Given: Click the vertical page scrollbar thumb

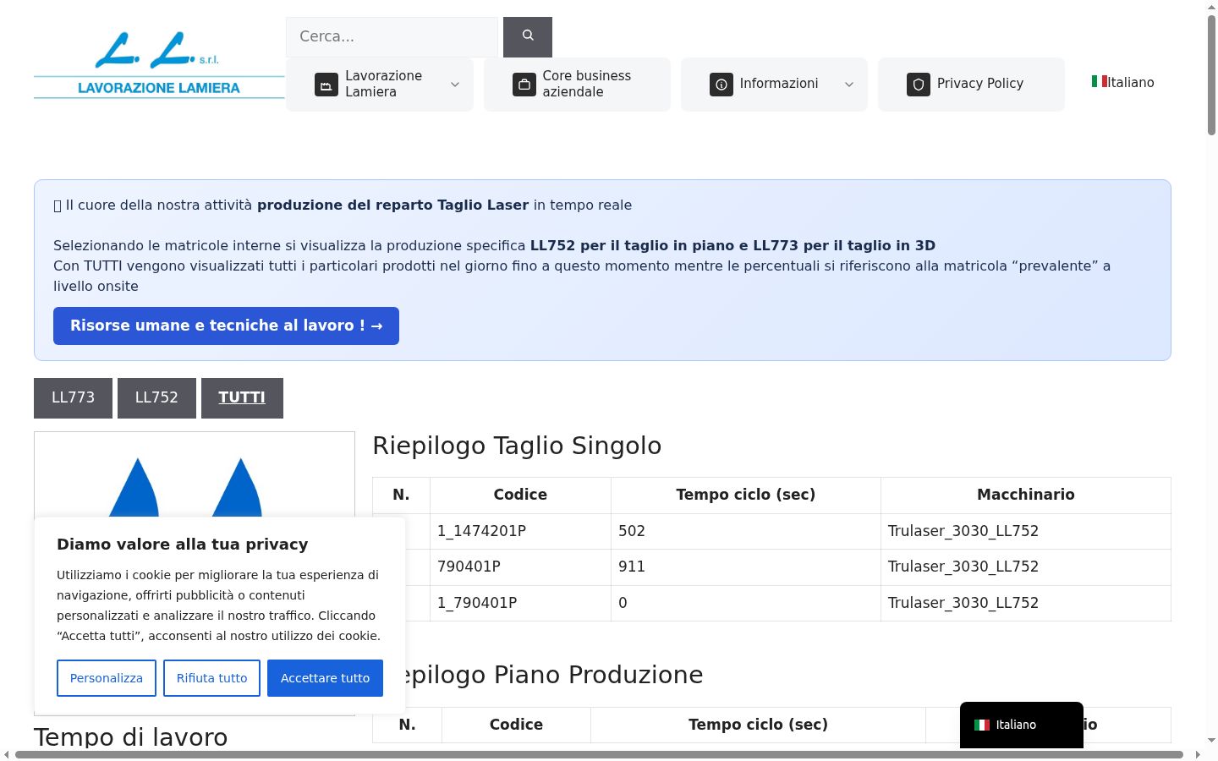Looking at the screenshot, I should (1211, 74).
